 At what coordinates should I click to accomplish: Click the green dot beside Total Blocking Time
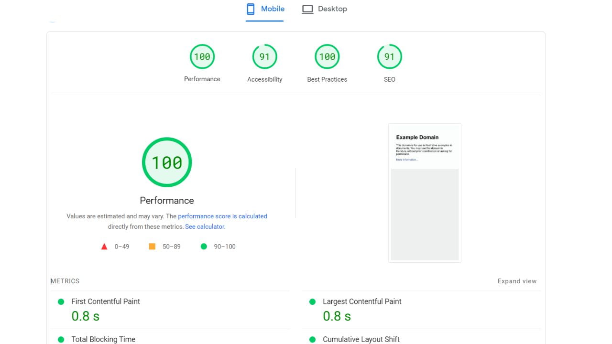click(x=61, y=339)
